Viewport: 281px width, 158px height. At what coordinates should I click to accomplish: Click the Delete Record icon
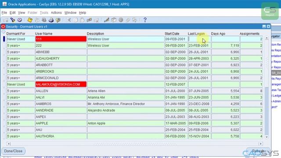[96, 20]
